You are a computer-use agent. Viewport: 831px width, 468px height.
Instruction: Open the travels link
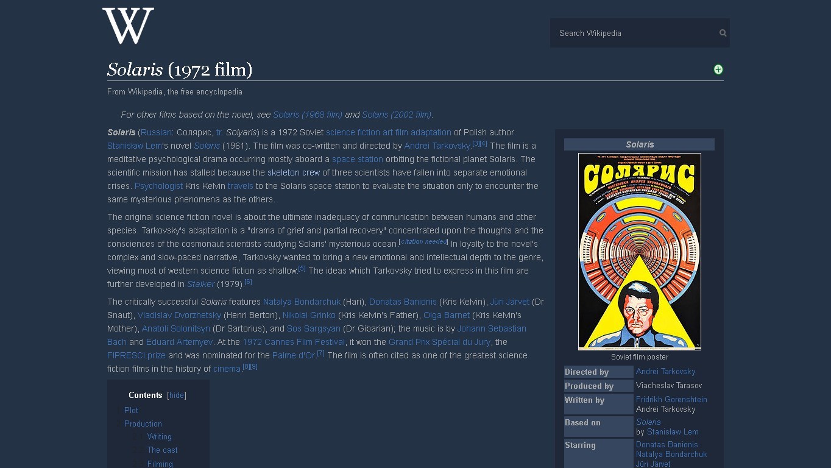240,186
